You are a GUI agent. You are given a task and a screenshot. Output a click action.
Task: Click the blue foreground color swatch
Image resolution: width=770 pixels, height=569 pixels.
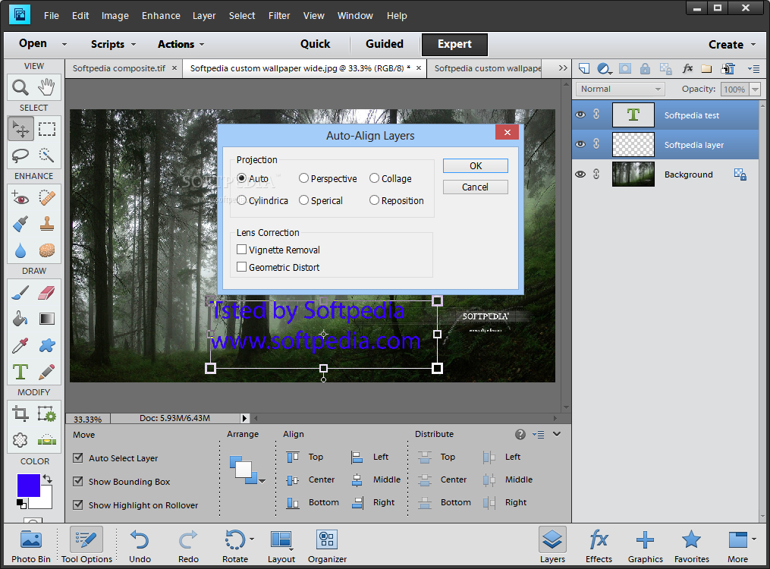point(29,486)
